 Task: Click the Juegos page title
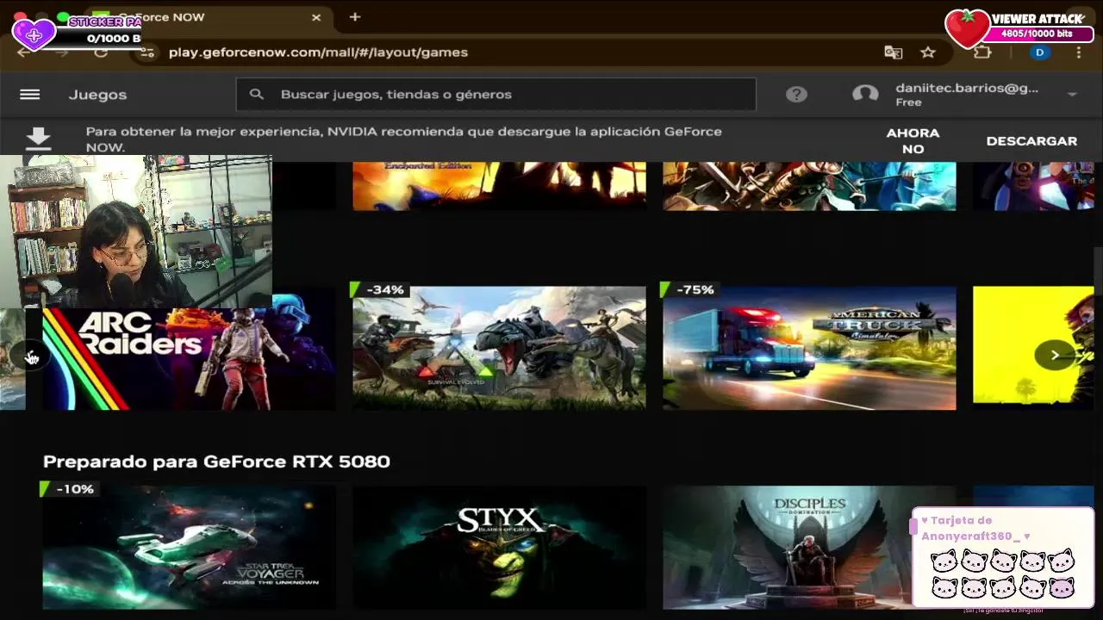pyautogui.click(x=97, y=95)
